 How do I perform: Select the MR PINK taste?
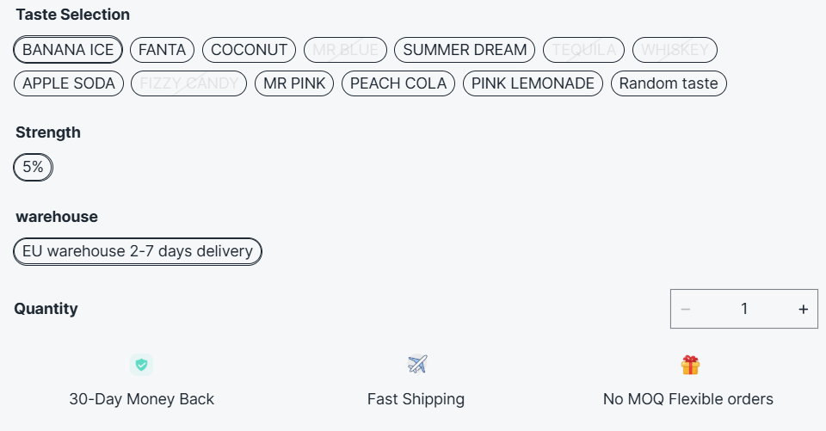point(293,83)
